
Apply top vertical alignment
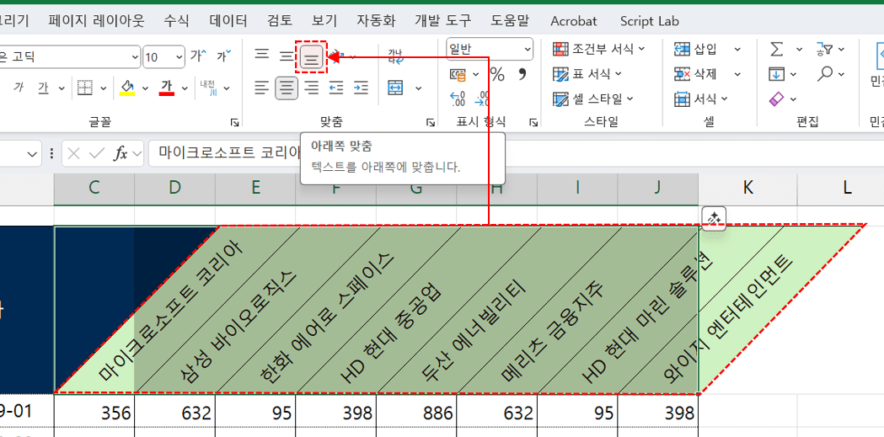pos(261,56)
